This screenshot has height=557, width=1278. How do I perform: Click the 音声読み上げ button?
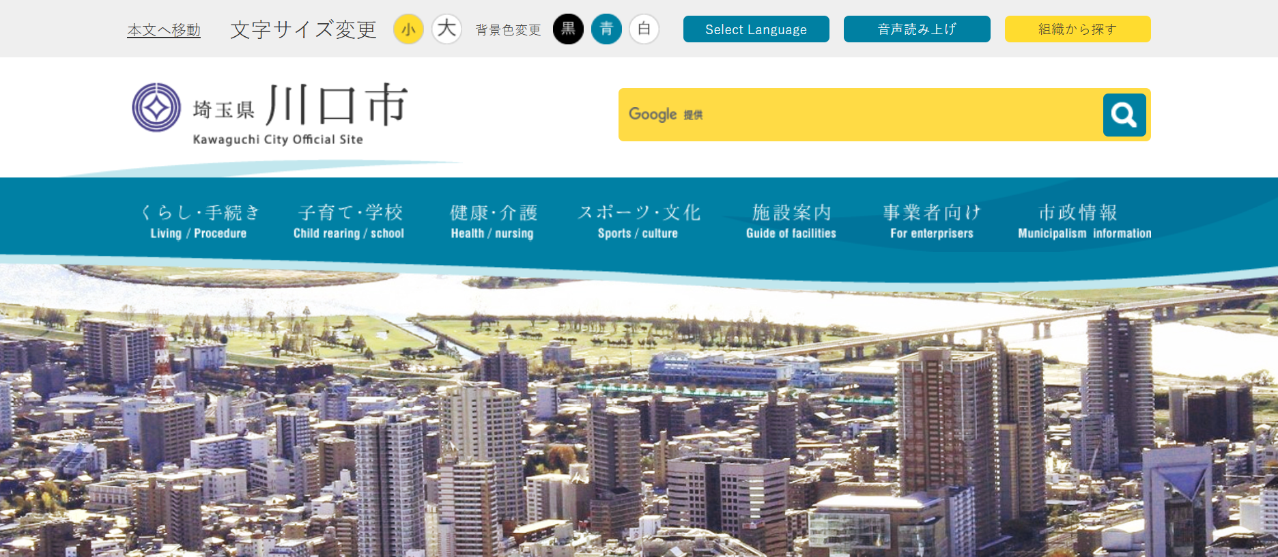coord(917,29)
